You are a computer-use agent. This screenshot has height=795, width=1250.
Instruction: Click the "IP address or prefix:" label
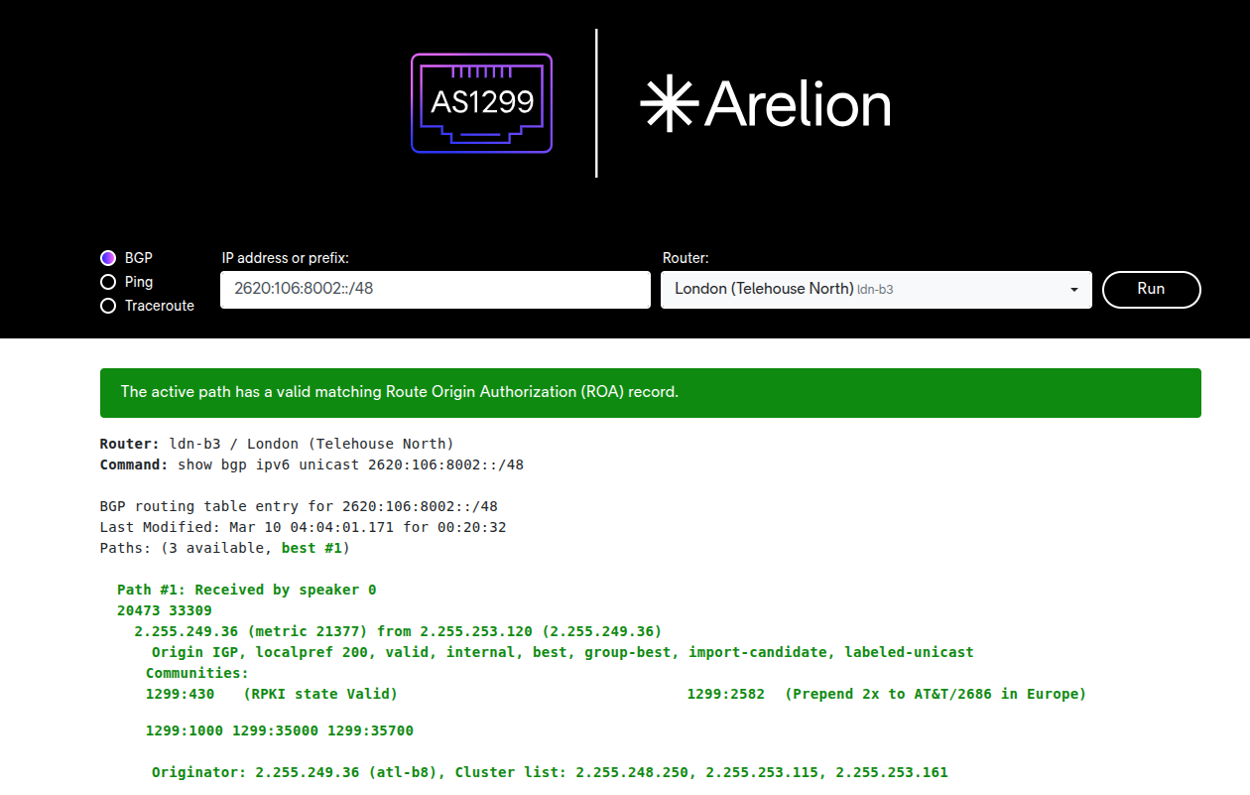285,258
